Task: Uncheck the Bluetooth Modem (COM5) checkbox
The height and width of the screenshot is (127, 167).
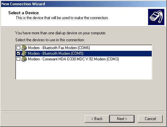Action: 18,53
